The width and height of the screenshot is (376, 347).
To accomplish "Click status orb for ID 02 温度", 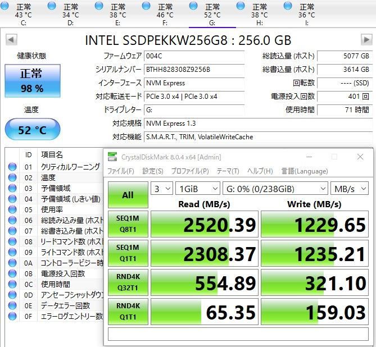I will coord(12,177).
